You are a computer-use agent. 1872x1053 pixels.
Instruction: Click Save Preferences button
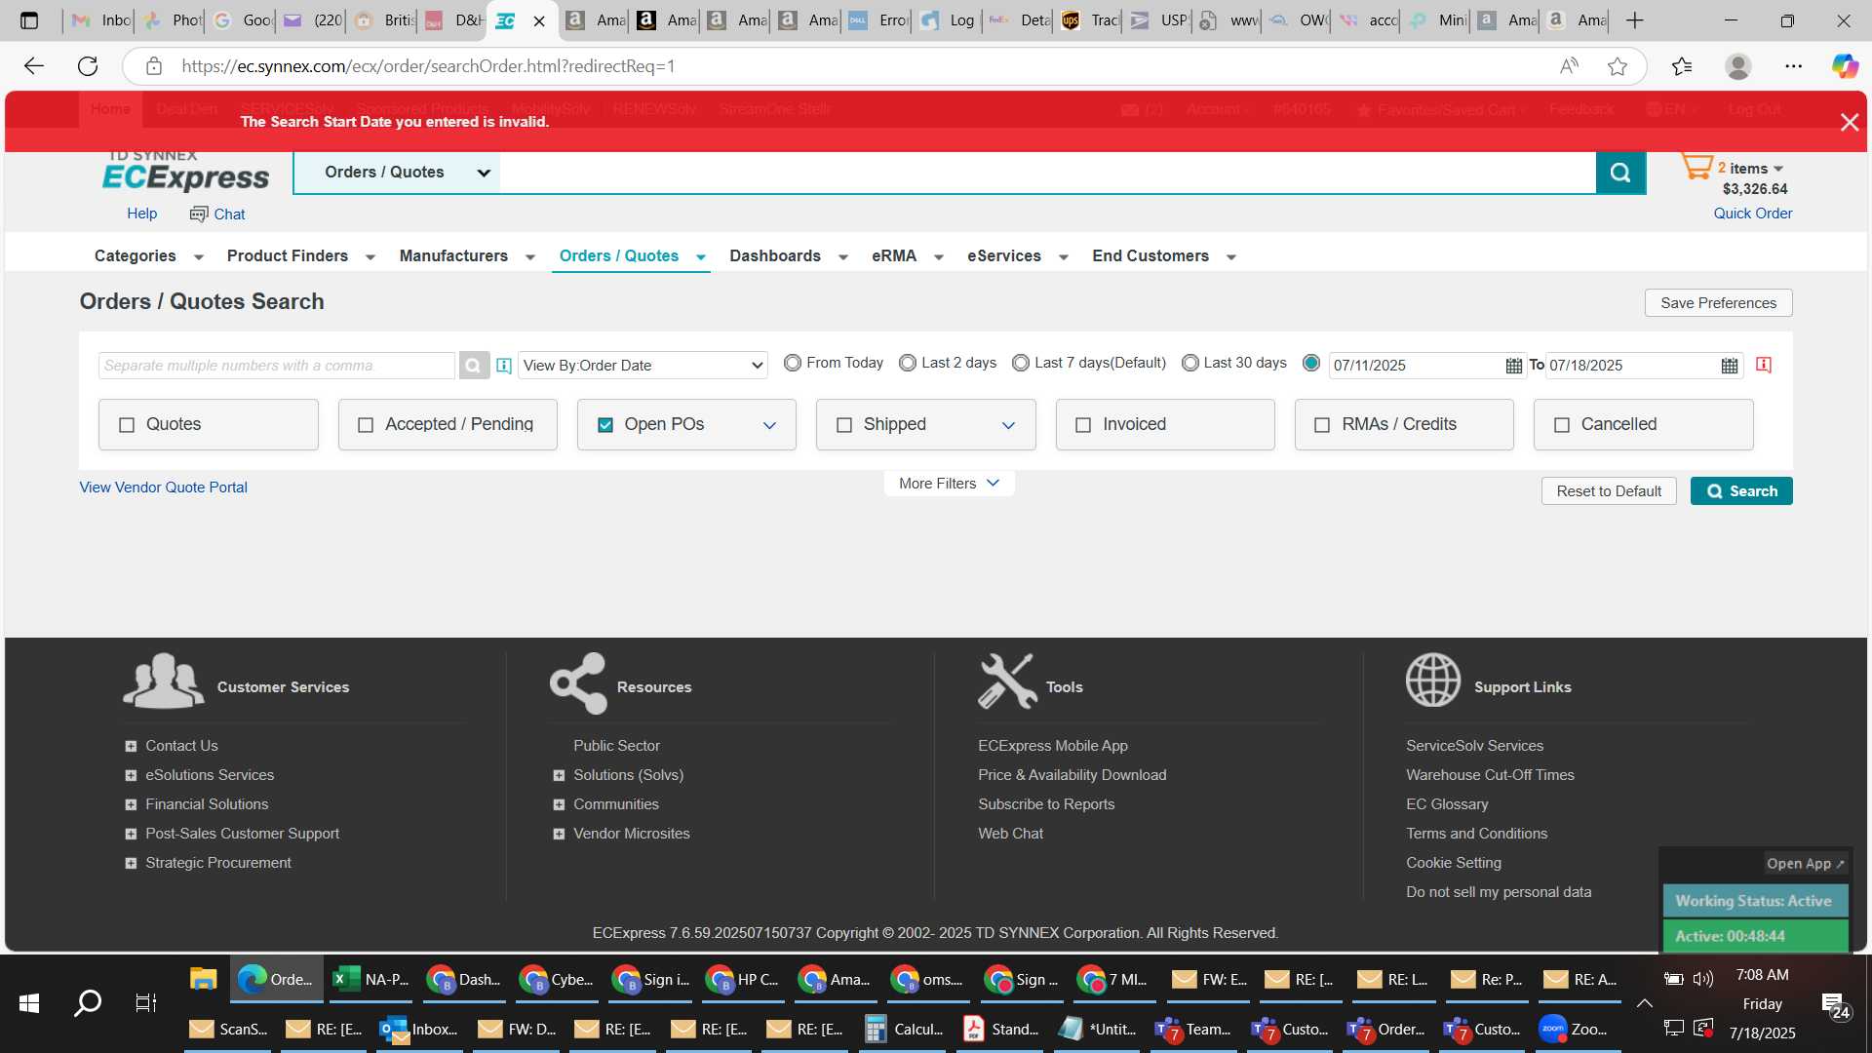(x=1718, y=303)
